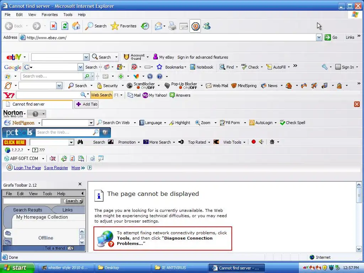Open the History icon in IE toolbar
Viewport: 364px width, 273px height.
click(x=145, y=26)
